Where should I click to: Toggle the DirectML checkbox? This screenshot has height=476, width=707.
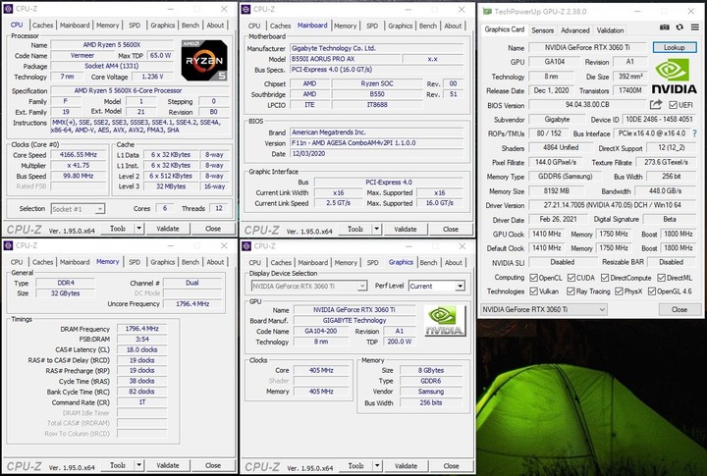pyautogui.click(x=662, y=278)
